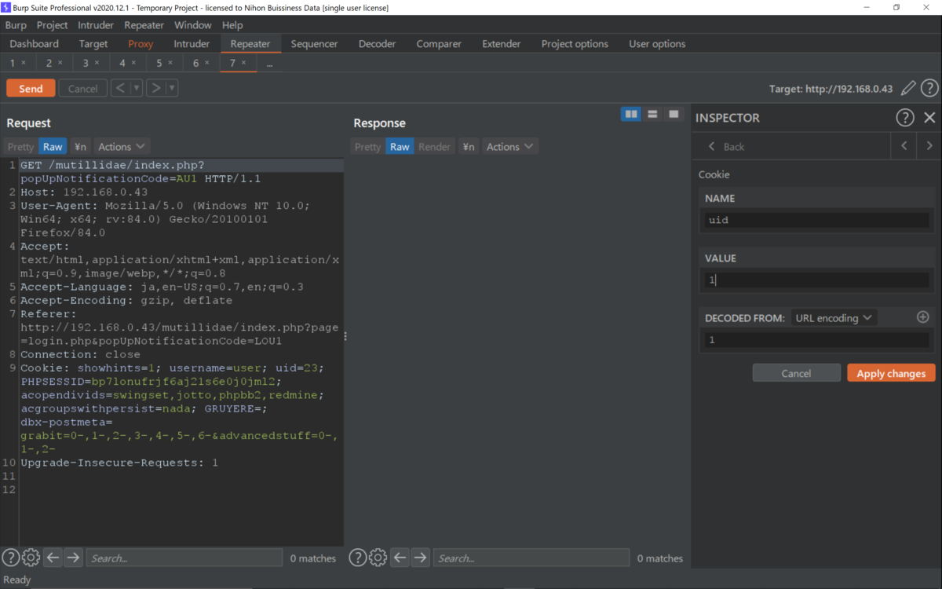Viewport: 942px width, 589px height.
Task: Open forward history dropdown arrow
Action: point(172,88)
